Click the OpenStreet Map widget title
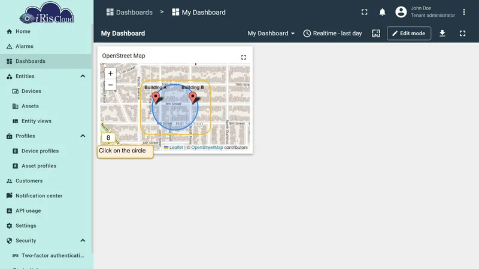The image size is (479, 269). [x=123, y=56]
